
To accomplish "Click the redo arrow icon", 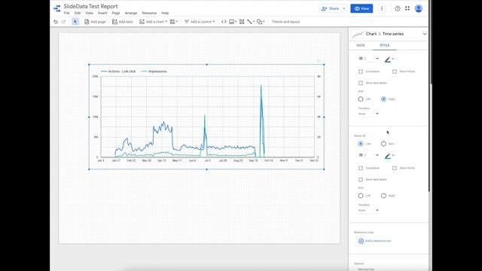I will 63,22.
